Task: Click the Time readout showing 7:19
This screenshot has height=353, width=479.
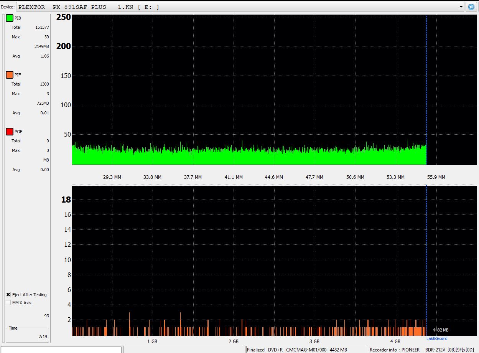Action: point(43,337)
